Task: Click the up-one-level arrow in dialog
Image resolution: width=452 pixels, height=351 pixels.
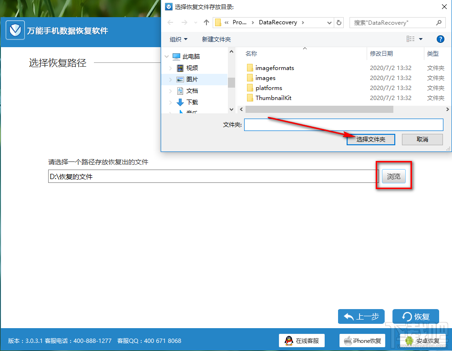Action: pos(207,22)
